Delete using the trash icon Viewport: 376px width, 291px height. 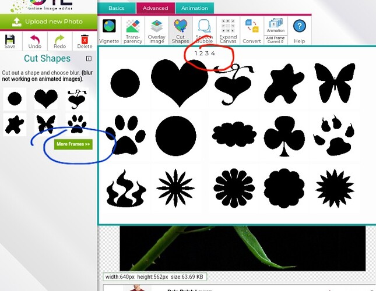85,41
